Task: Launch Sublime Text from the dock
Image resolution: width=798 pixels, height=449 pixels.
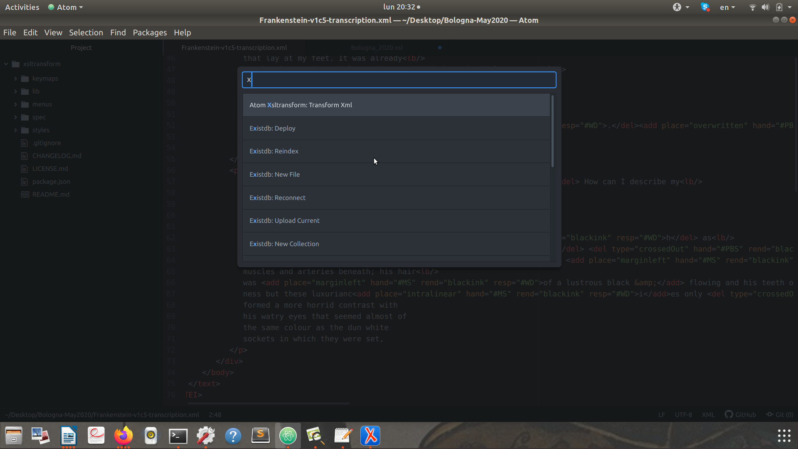Action: tap(261, 435)
